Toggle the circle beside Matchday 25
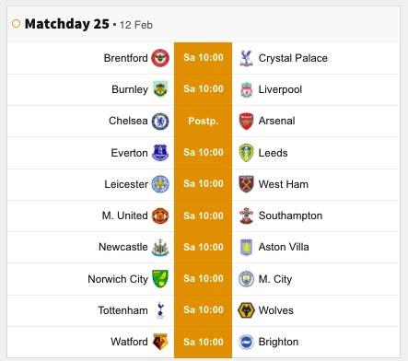The height and width of the screenshot is (361, 408). 16,24
